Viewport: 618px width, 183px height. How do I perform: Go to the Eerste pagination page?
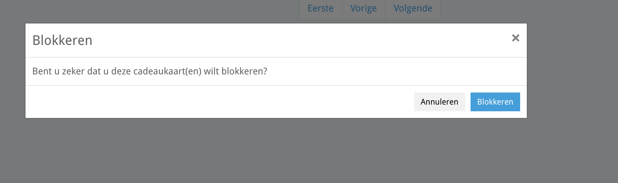(x=320, y=9)
